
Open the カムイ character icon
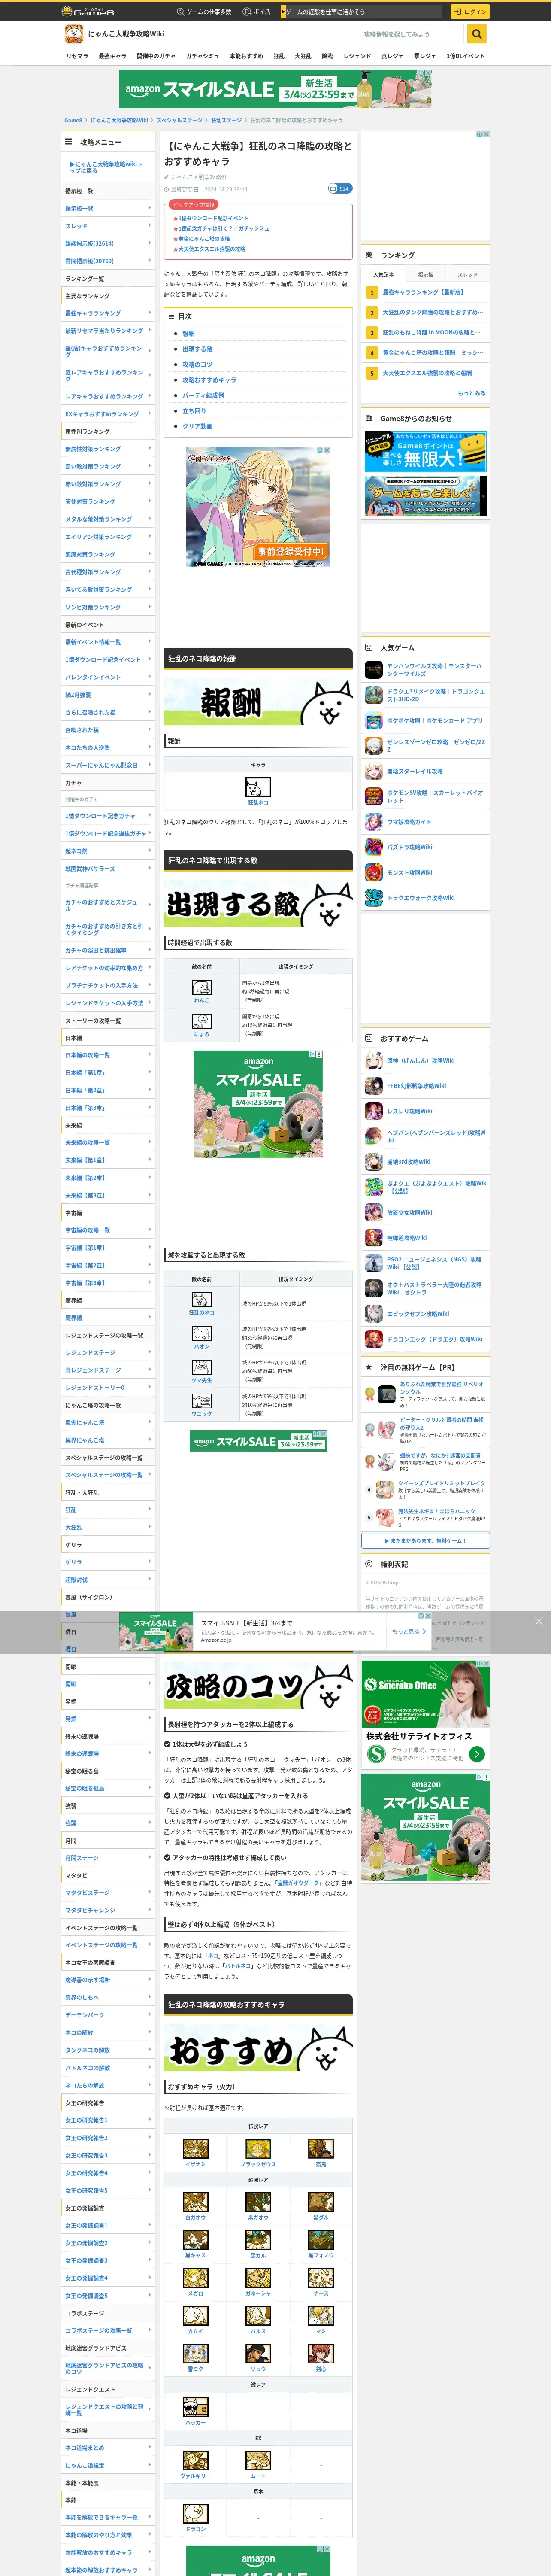[x=196, y=2316]
